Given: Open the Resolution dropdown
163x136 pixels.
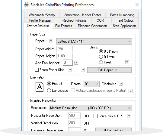Looking at the screenshot, I should (90, 108).
